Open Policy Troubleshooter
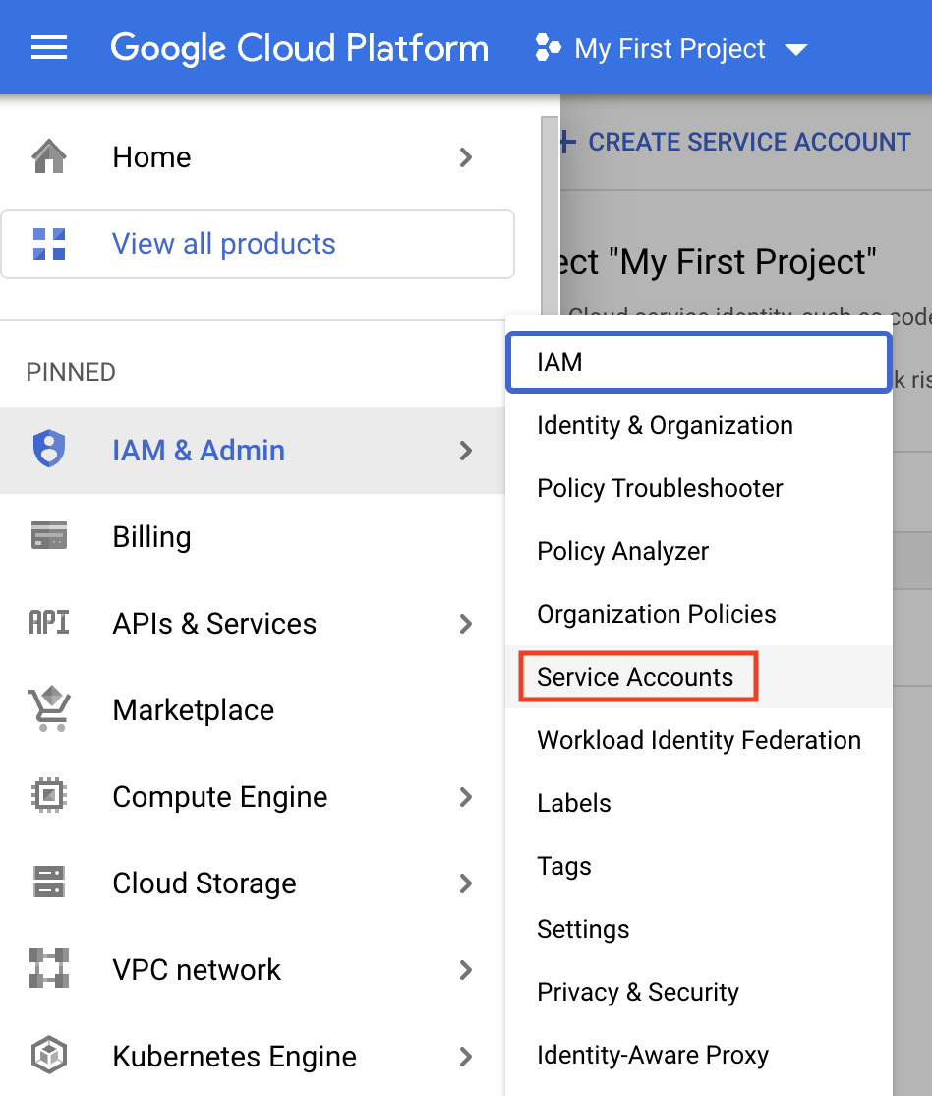932x1096 pixels. [x=699, y=488]
